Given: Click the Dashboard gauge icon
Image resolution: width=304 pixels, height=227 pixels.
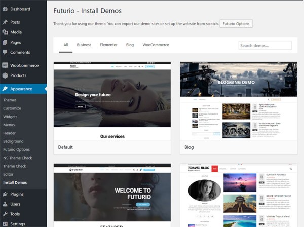Looking at the screenshot, I should coord(5,9).
